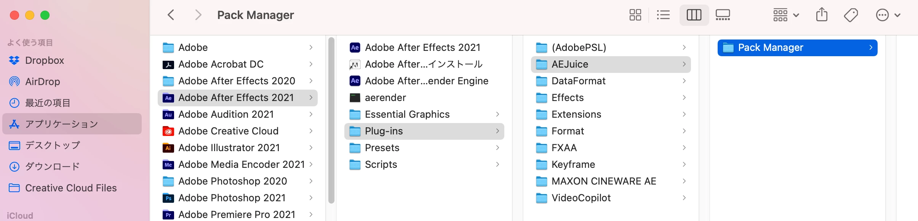Open the VideoCopilot folder
This screenshot has width=918, height=221.
point(581,198)
